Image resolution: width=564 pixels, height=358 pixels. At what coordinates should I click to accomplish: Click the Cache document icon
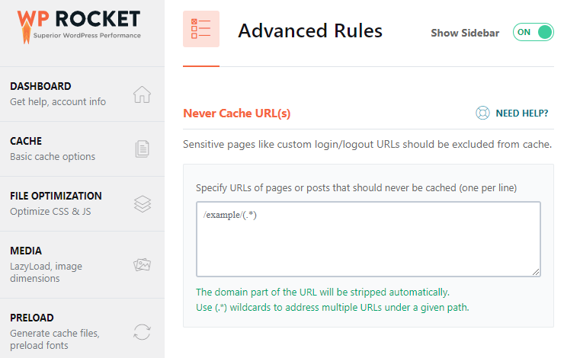142,149
